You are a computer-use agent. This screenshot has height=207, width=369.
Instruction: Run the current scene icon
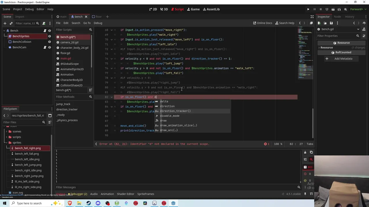tap(333, 9)
